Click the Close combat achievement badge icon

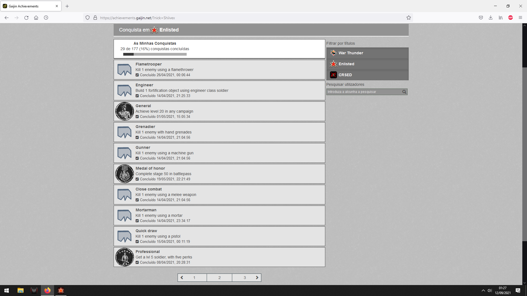pyautogui.click(x=124, y=195)
